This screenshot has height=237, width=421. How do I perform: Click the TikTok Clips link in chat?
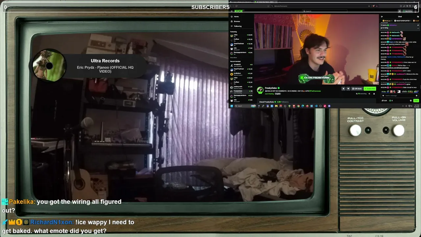click(x=395, y=68)
